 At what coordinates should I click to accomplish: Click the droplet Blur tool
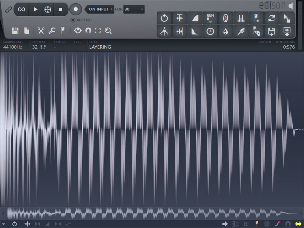[x=226, y=31]
